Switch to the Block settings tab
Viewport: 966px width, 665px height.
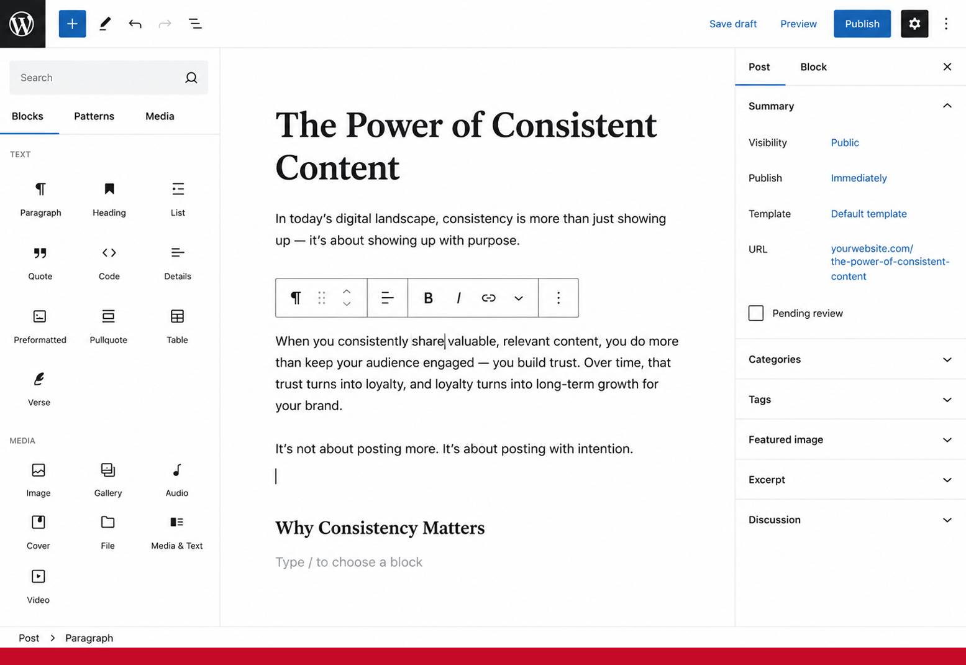pyautogui.click(x=813, y=66)
